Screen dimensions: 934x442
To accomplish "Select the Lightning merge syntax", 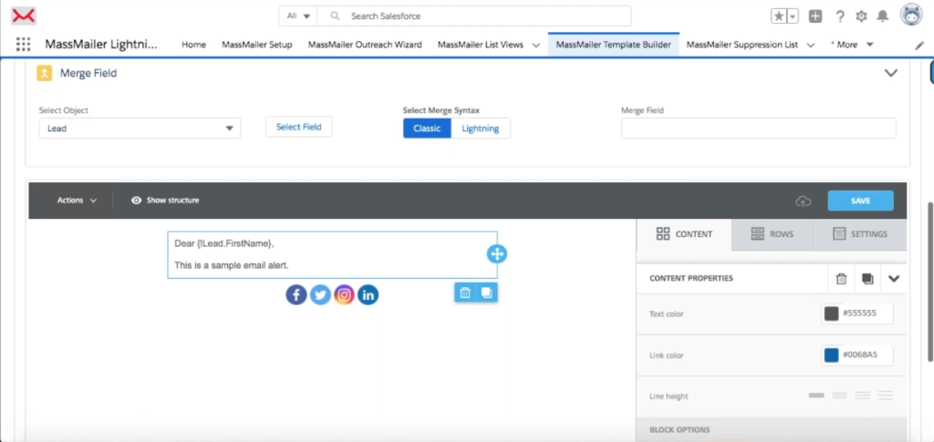I will [x=480, y=128].
